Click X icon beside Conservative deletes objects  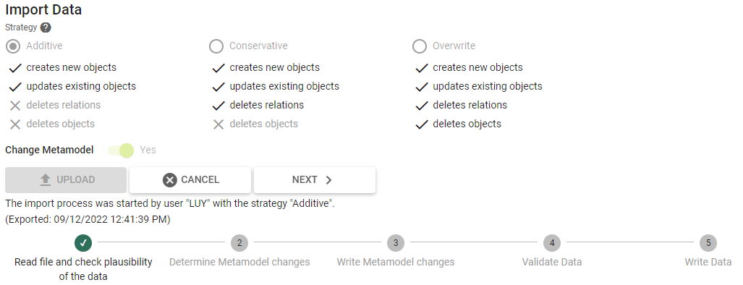[218, 124]
